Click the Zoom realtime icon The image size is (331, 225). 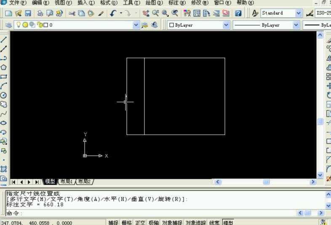tap(155, 13)
